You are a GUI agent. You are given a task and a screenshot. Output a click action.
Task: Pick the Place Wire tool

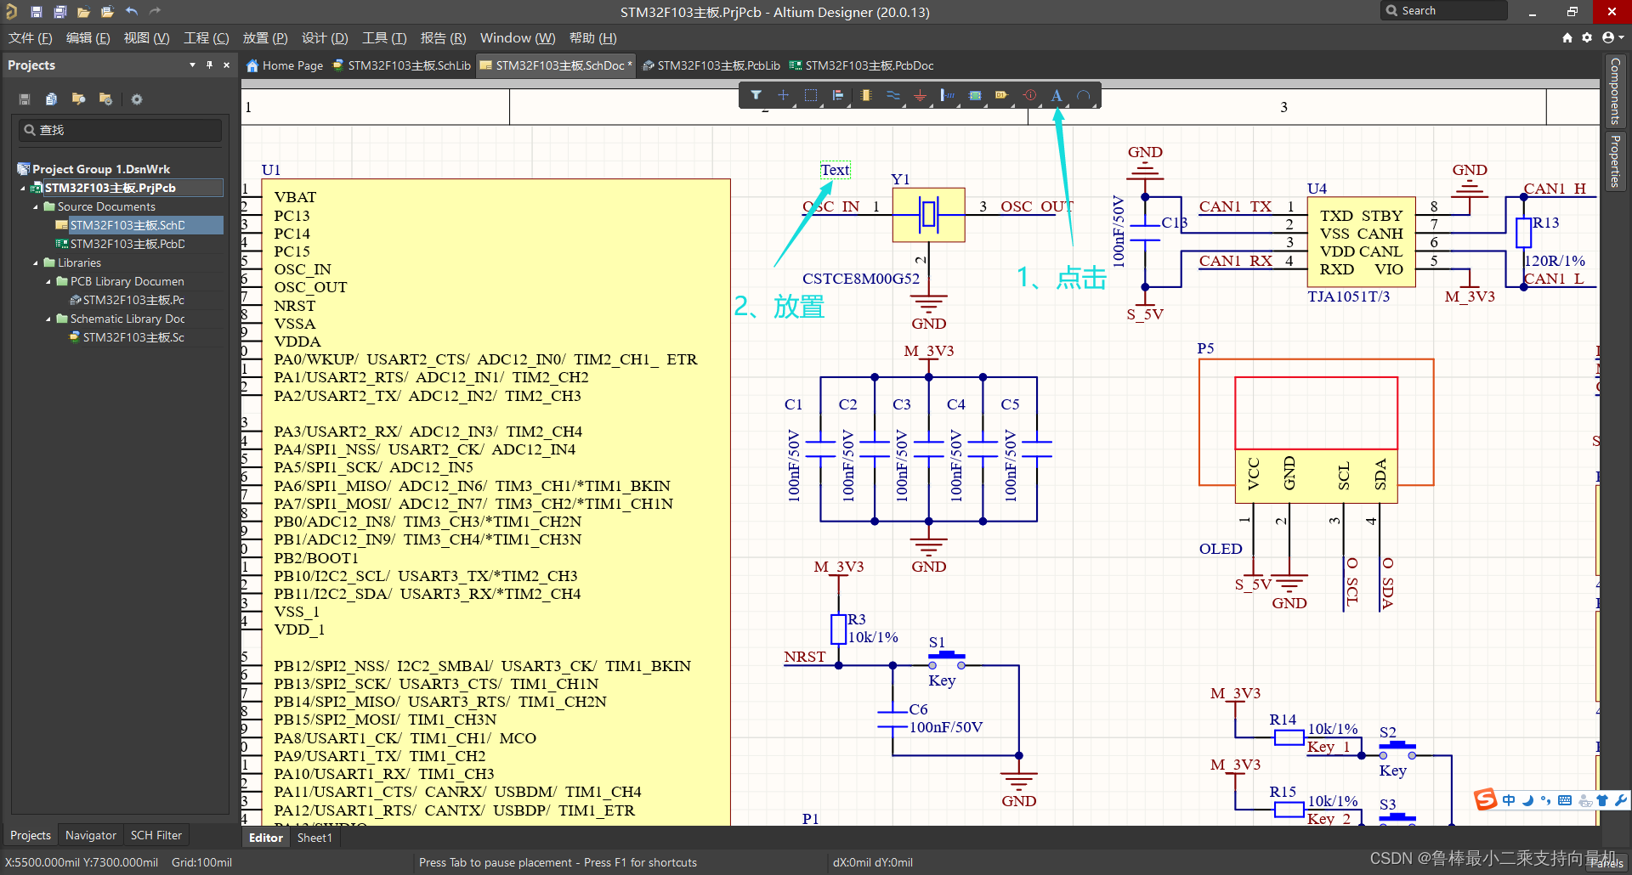coord(892,95)
